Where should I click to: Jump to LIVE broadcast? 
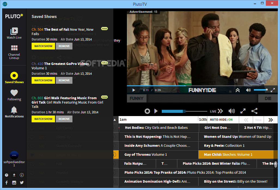click(217, 111)
